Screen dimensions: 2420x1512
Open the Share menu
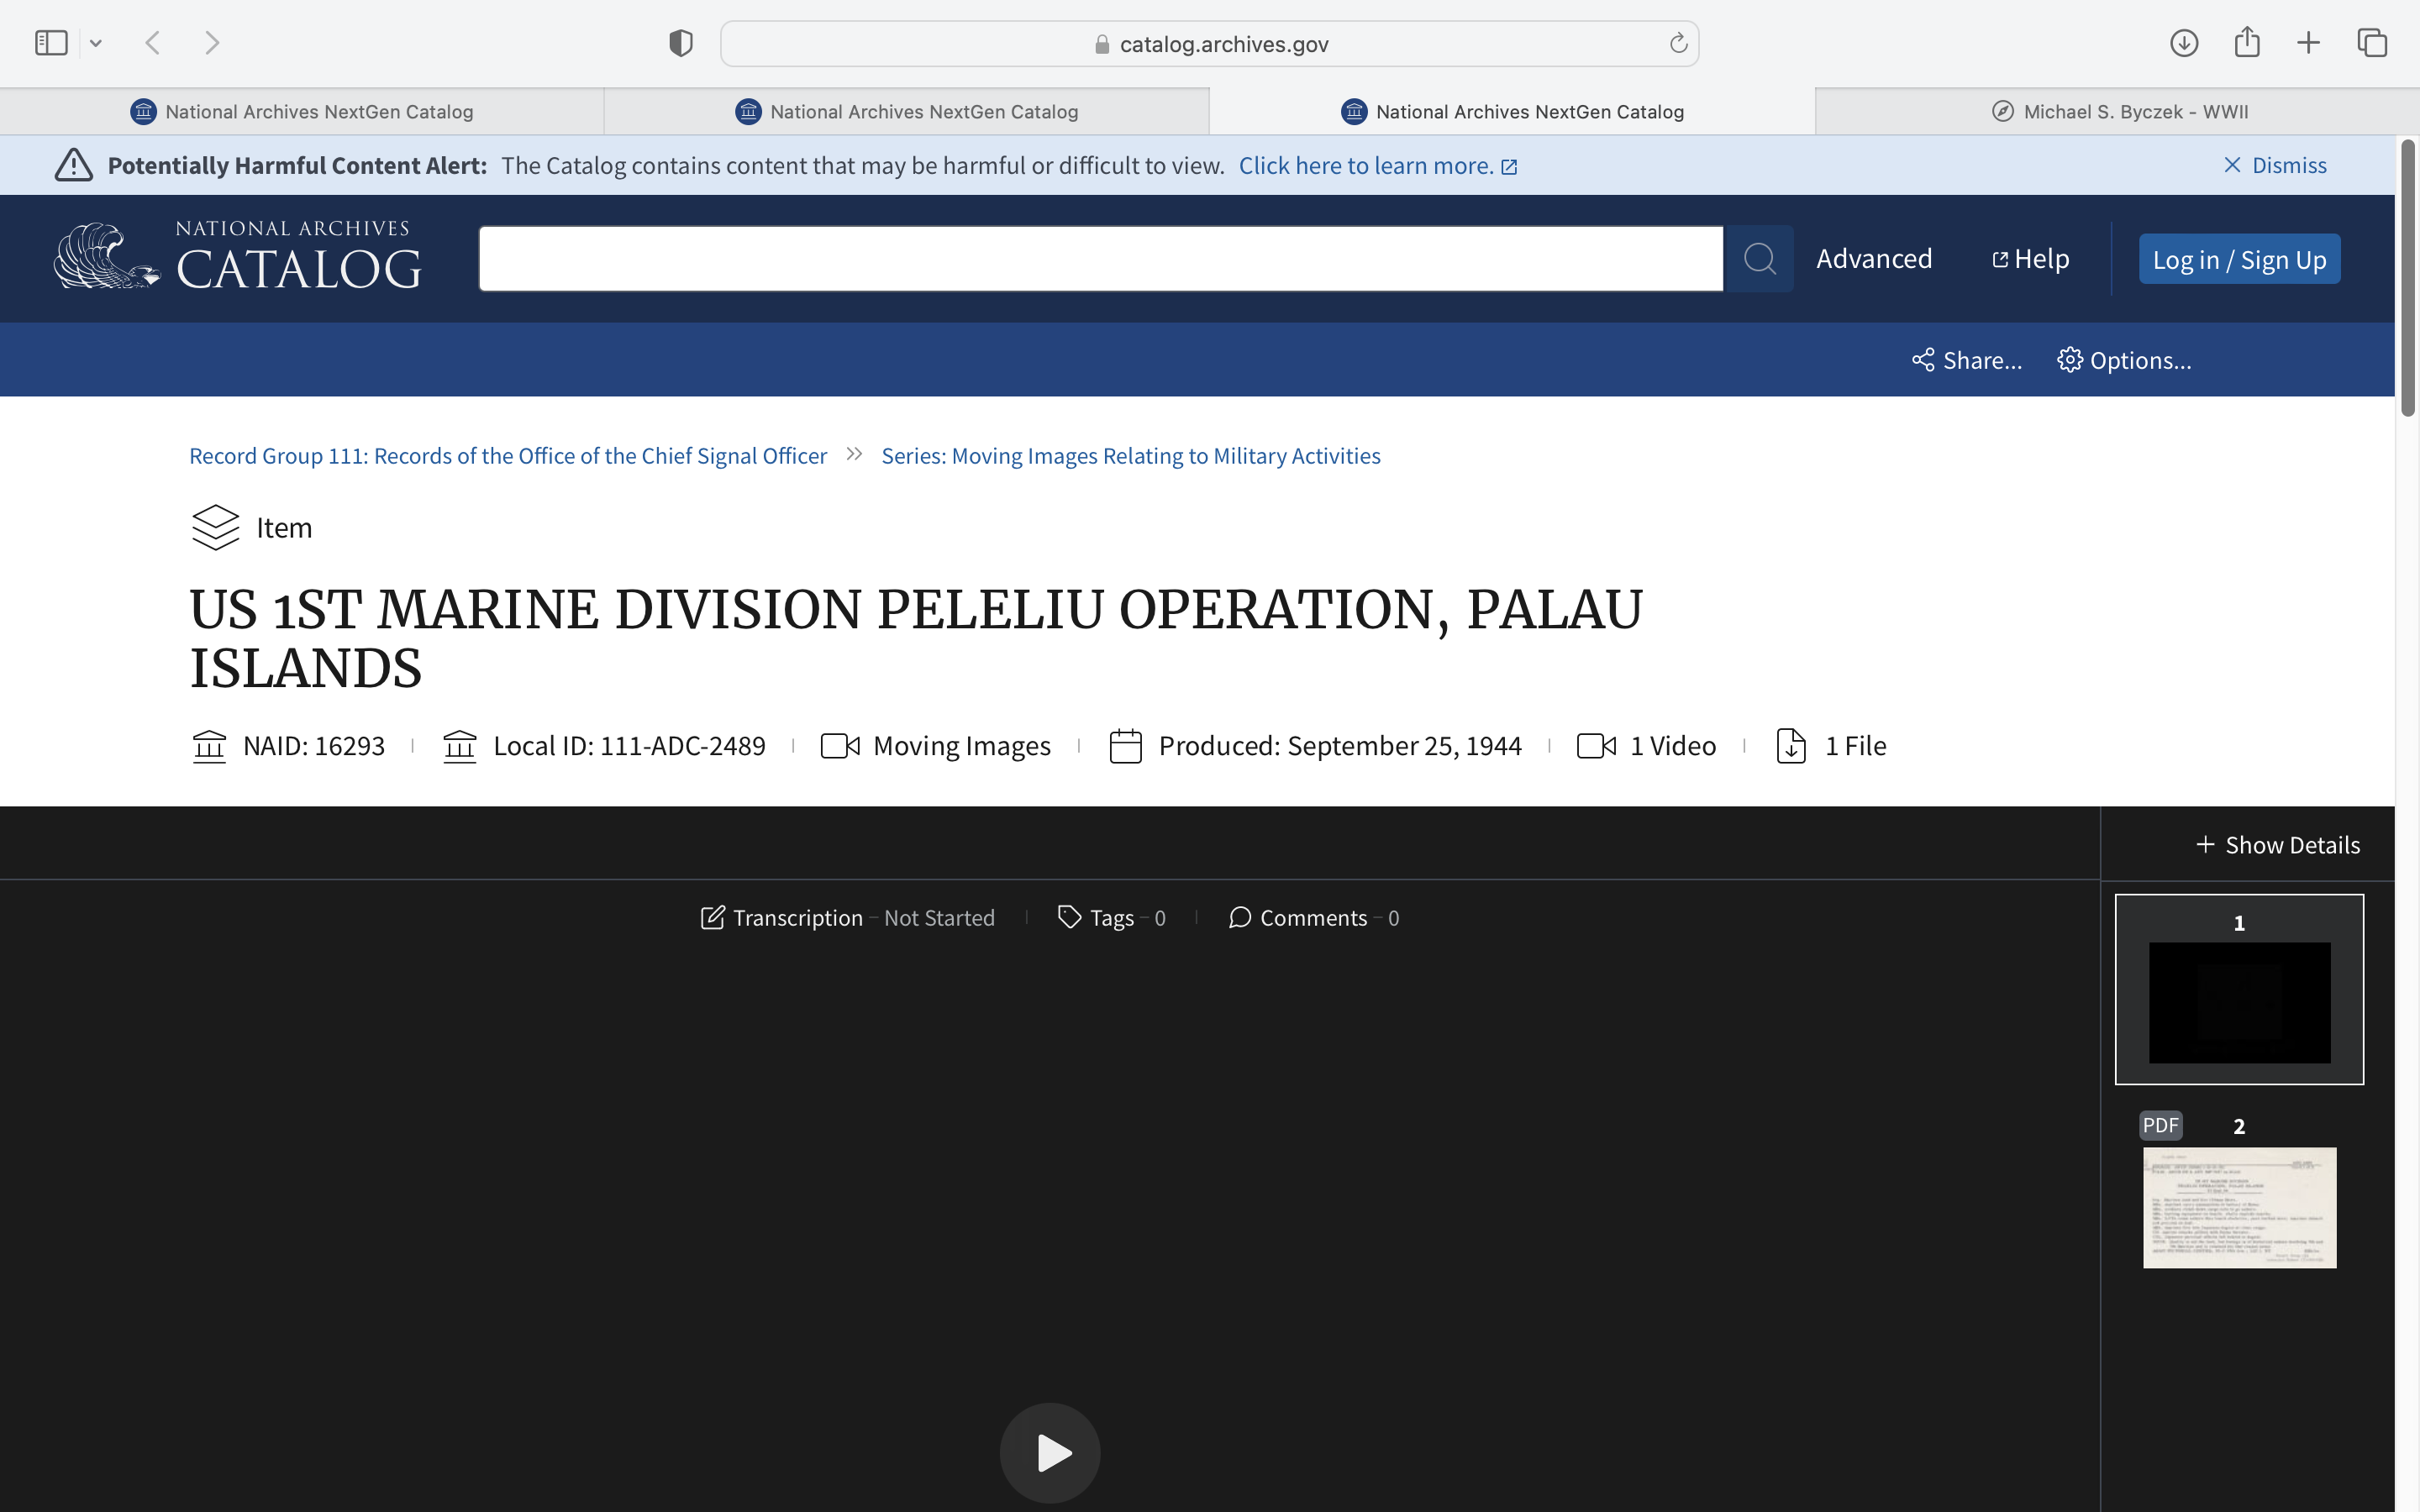coord(1966,360)
